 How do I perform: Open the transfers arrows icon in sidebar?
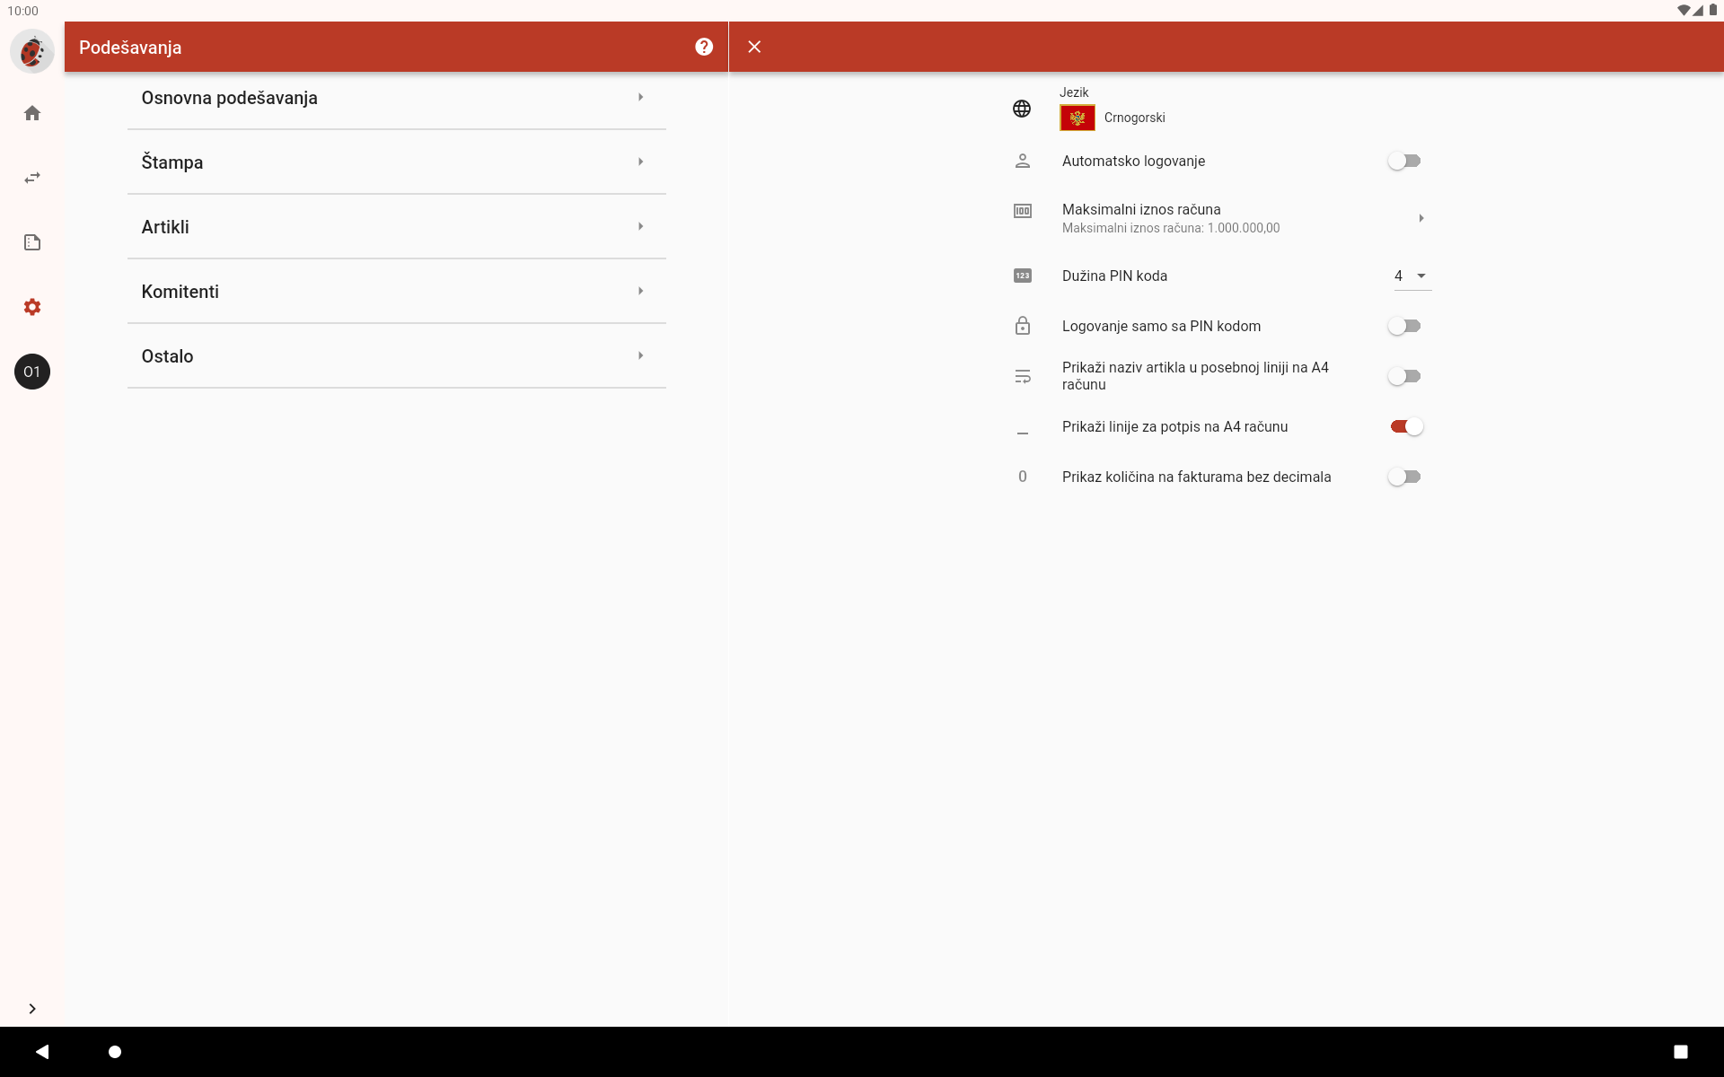(x=32, y=178)
